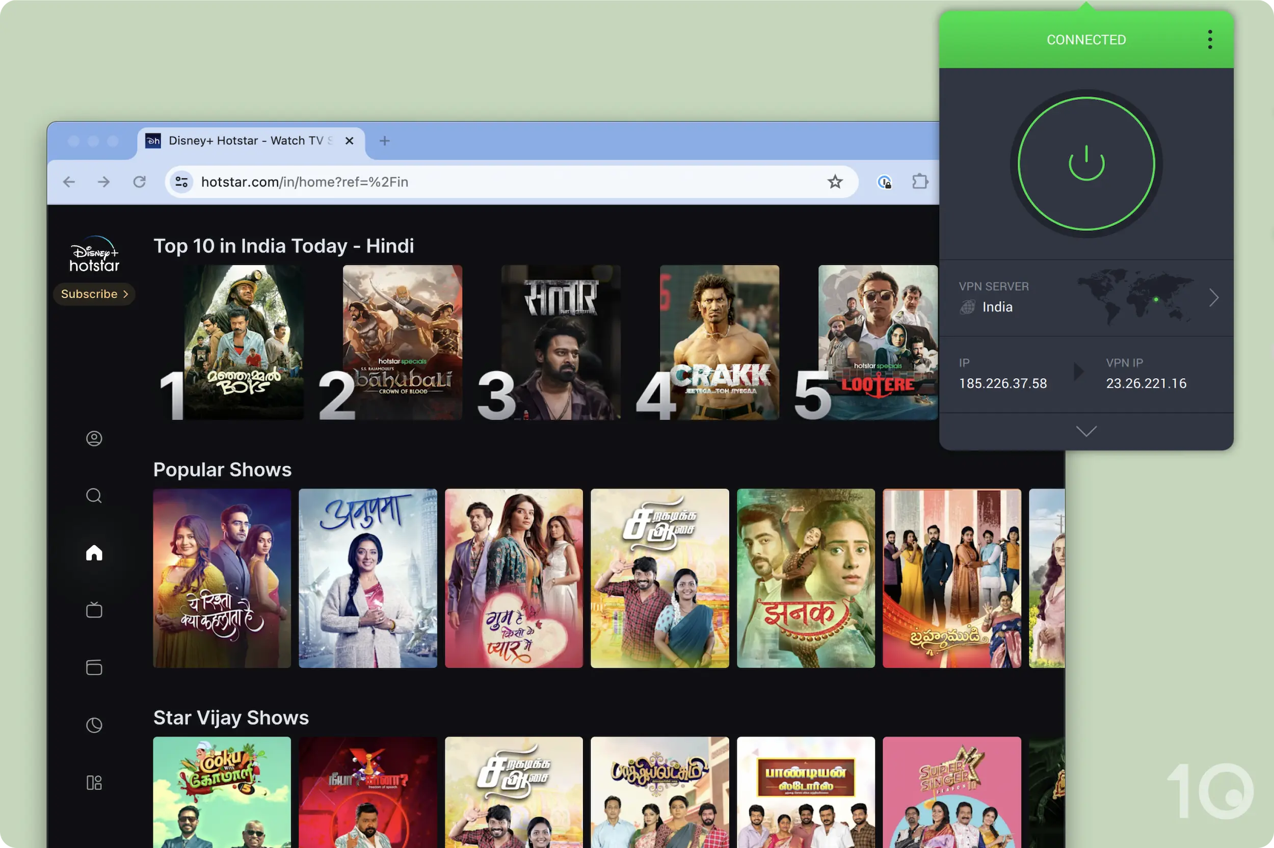This screenshot has width=1274, height=848.
Task: Click the 'Top 10 in India Today - Hindi' heading
Action: pos(284,246)
